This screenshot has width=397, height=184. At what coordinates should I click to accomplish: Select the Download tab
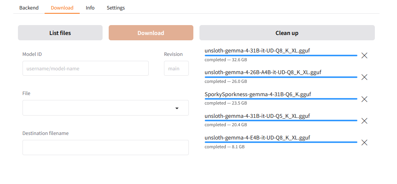tap(62, 8)
